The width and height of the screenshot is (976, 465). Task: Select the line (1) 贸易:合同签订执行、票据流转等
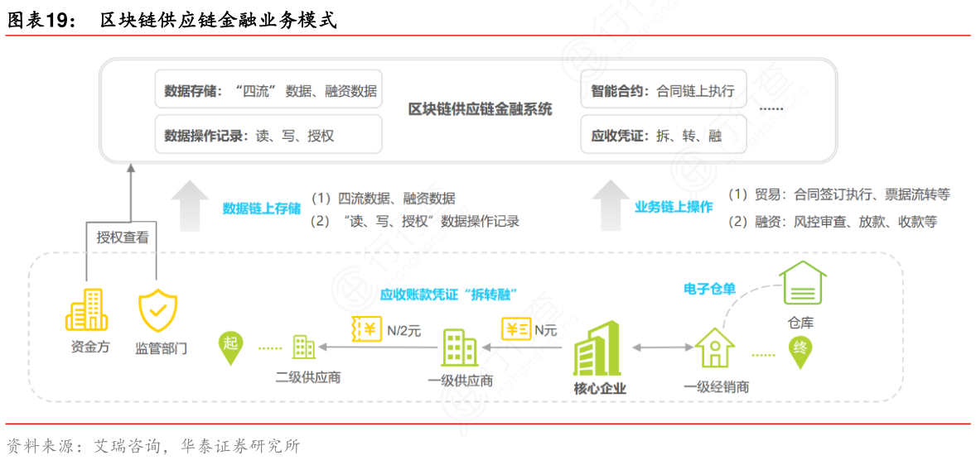click(x=838, y=194)
